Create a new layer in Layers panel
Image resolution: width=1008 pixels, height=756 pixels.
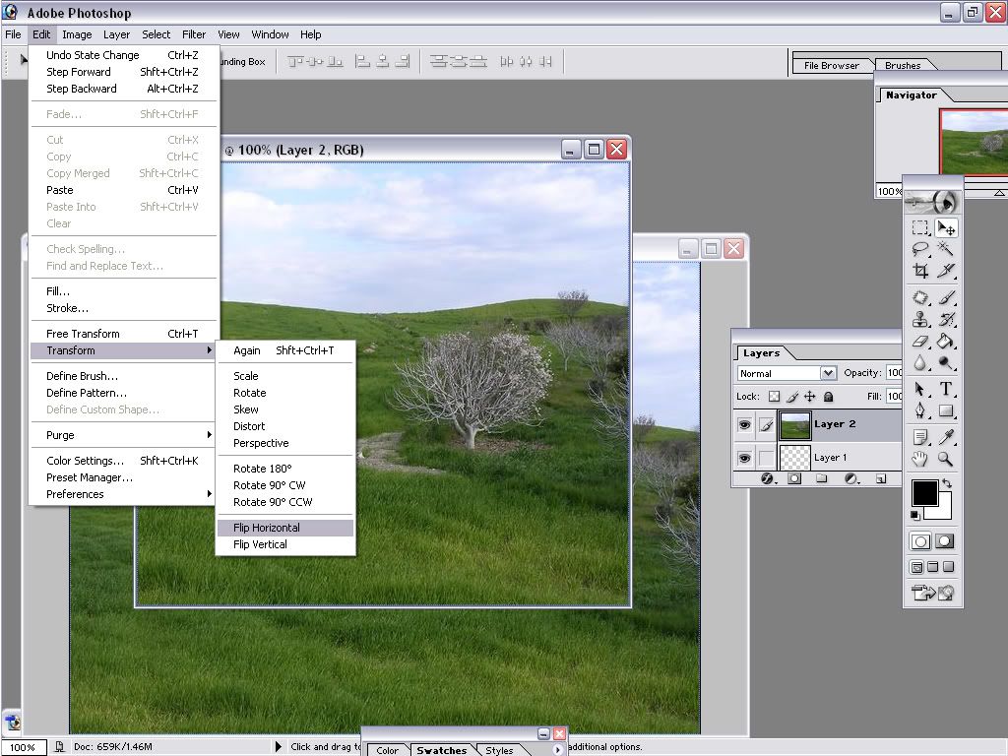coord(881,479)
